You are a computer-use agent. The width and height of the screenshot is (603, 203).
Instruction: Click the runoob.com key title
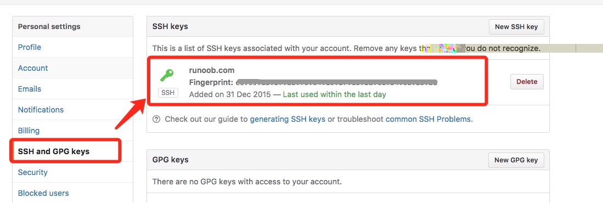tap(212, 70)
